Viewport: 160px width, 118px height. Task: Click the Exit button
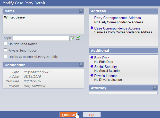(x=92, y=115)
